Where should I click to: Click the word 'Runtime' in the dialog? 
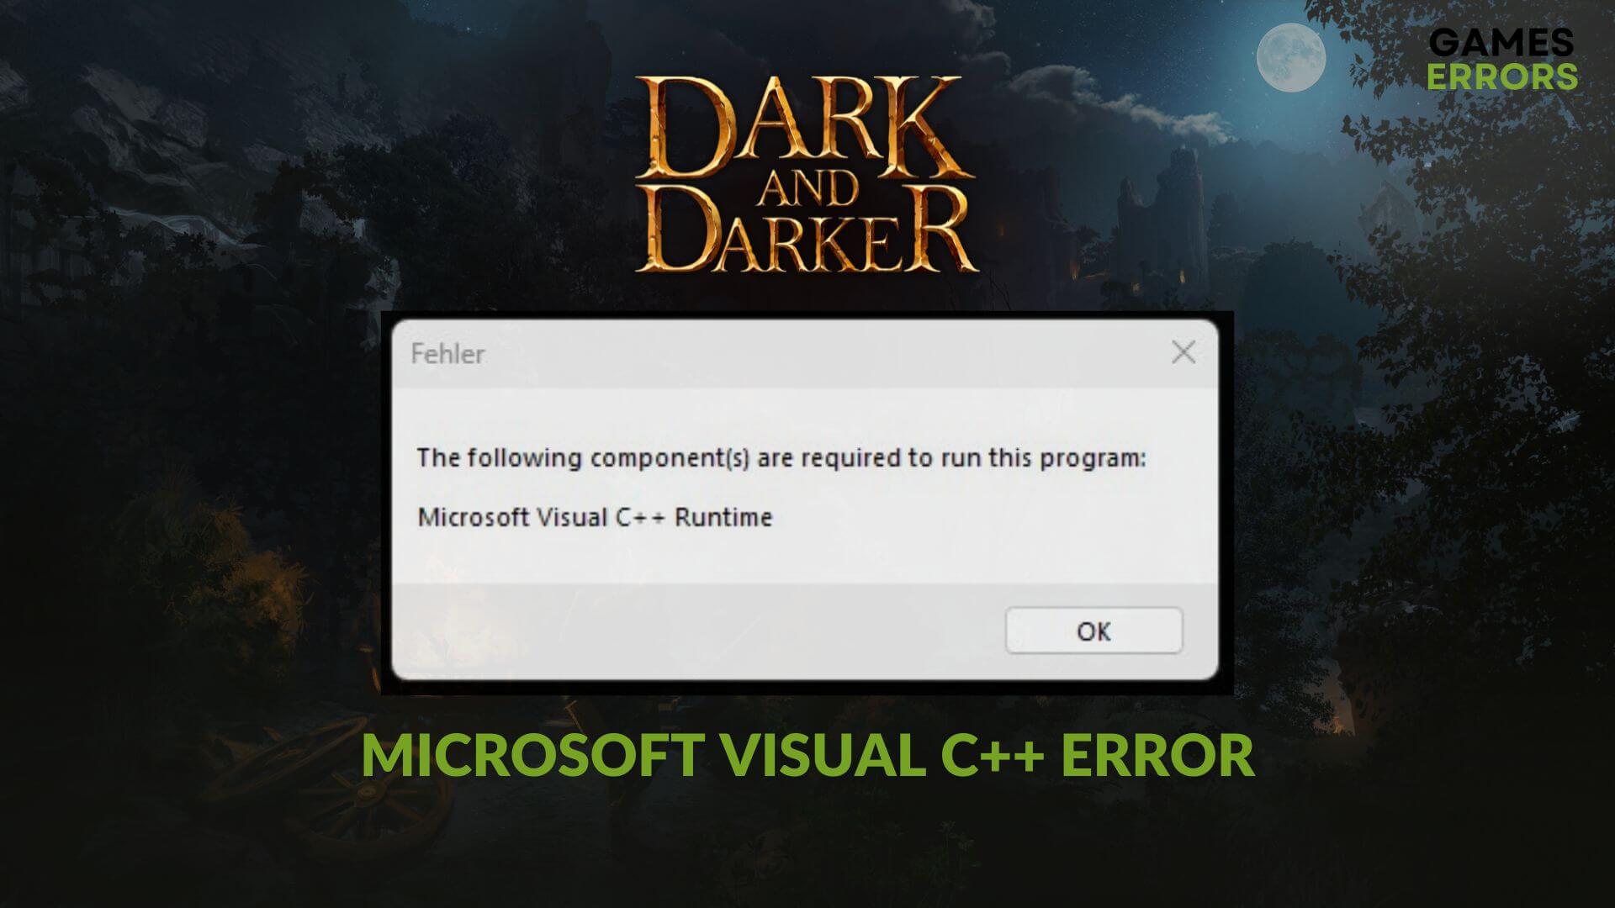coord(723,516)
